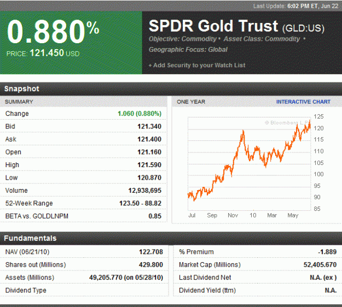This screenshot has width=342, height=307.
Task: Click the 0.880% change headline
Action: [x=53, y=32]
